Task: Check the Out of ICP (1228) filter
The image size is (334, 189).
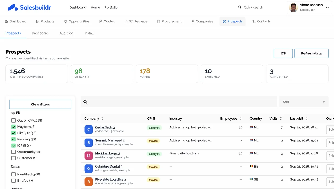Action: [14, 121]
